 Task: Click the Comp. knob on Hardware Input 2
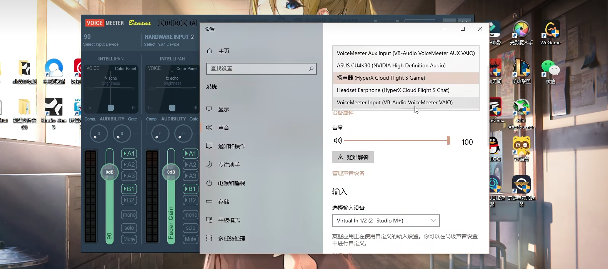click(x=160, y=134)
